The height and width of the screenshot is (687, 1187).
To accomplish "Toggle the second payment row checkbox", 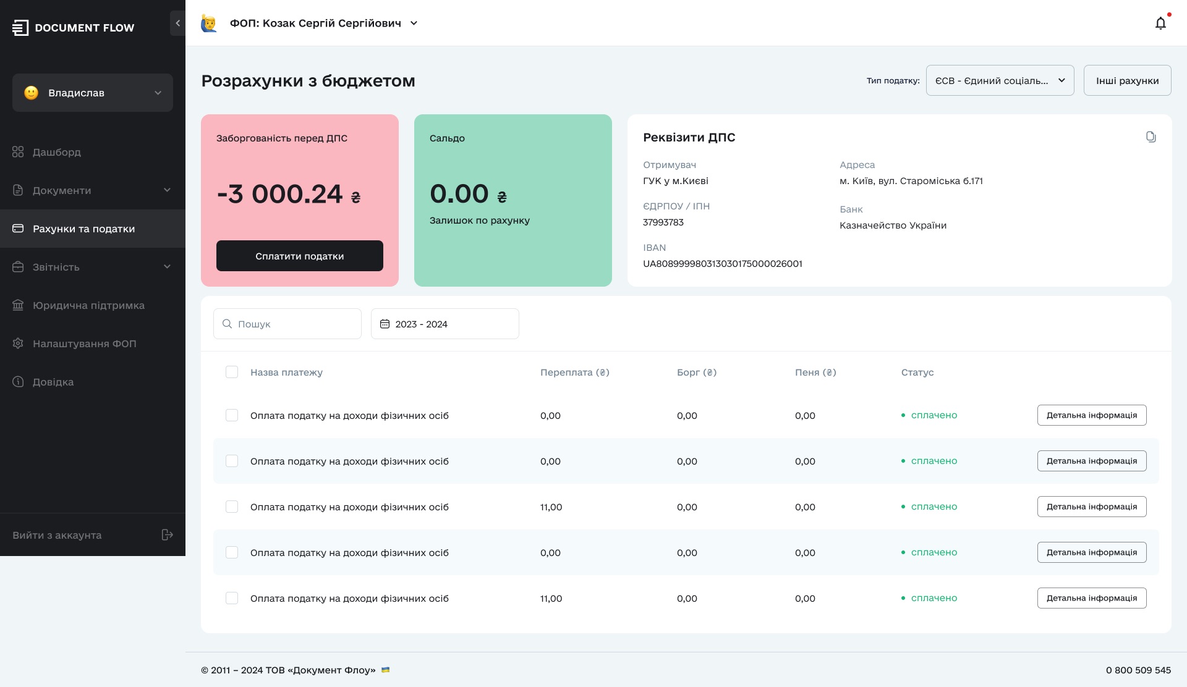I will [231, 460].
